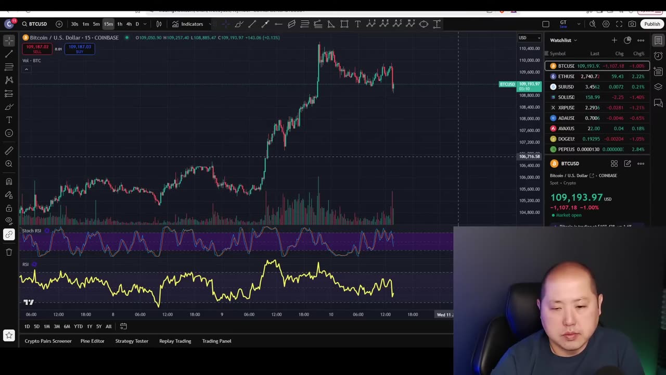Open the quick search icon
Screen dimensions: 666x375
coord(593,24)
